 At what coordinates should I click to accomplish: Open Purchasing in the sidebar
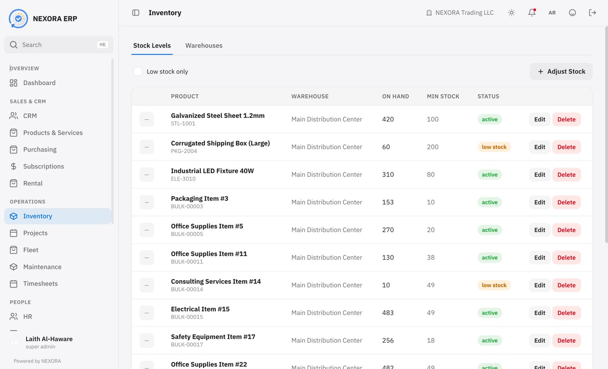(58, 150)
